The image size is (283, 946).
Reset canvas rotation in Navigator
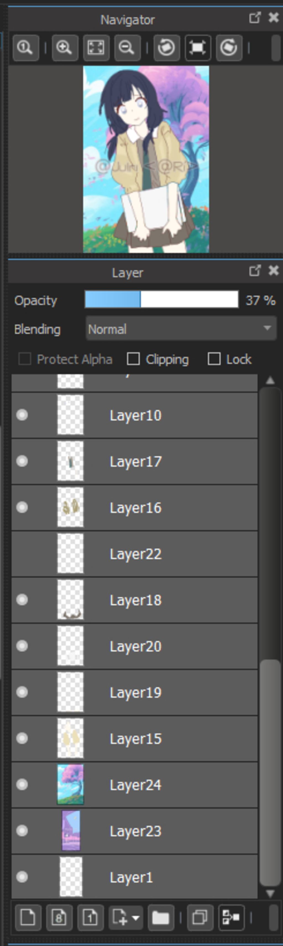[x=198, y=48]
